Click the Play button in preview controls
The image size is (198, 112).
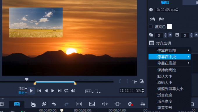tap(31, 91)
